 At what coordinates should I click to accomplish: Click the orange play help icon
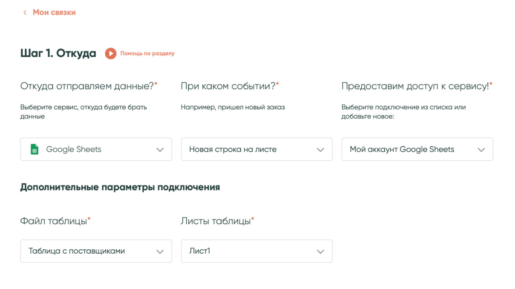[111, 53]
